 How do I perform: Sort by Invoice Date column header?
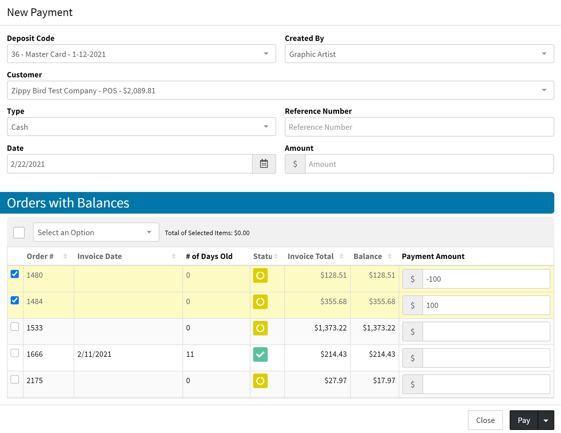click(x=100, y=256)
